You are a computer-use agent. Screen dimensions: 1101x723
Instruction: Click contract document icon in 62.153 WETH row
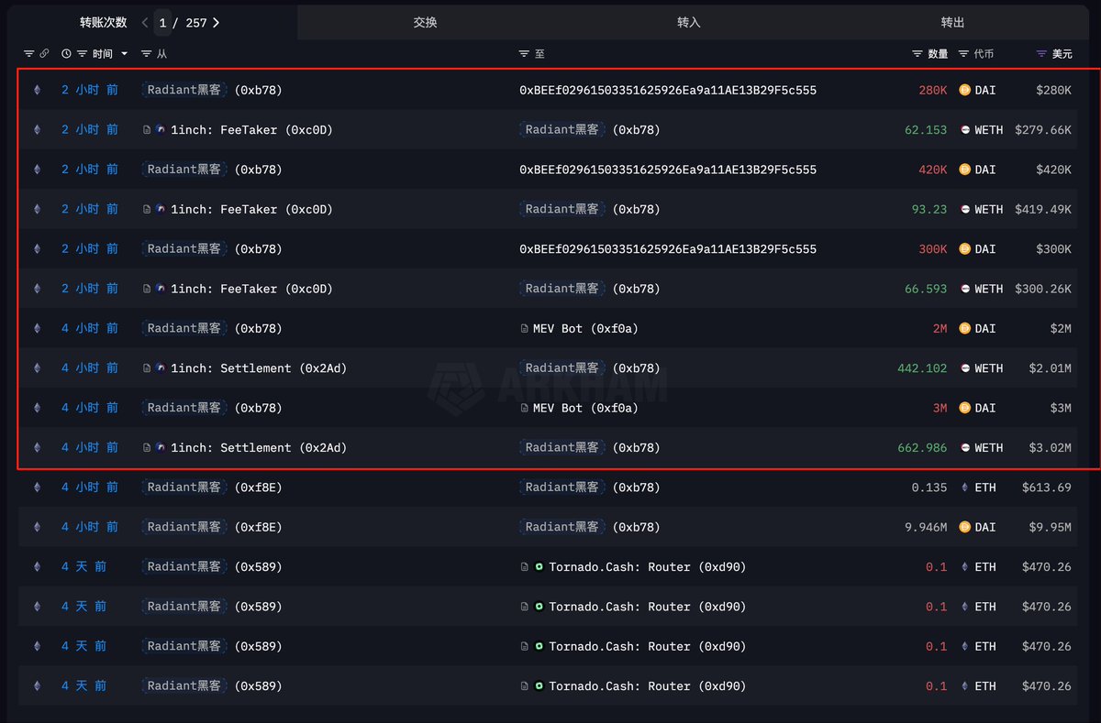point(147,130)
